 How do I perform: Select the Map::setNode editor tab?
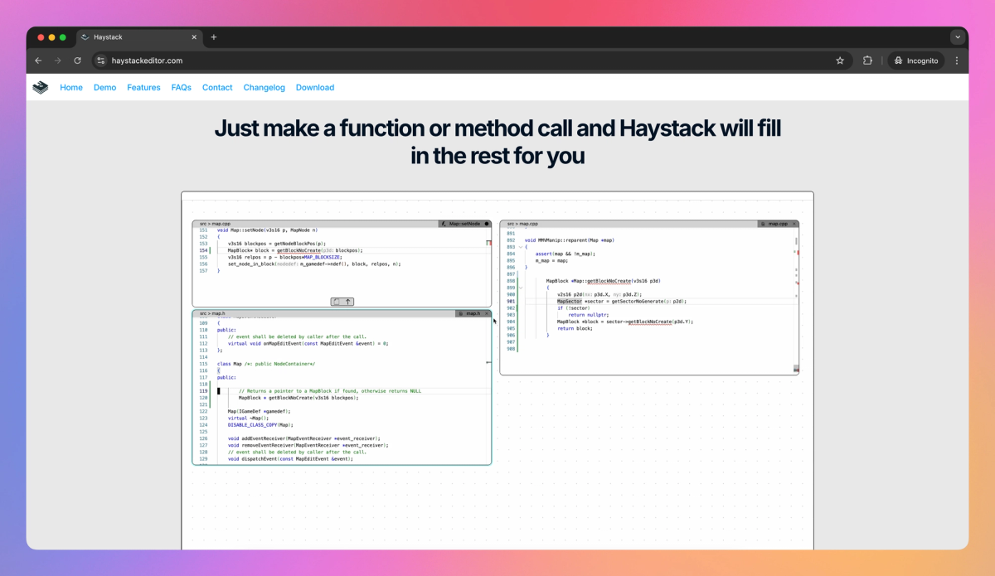pyautogui.click(x=464, y=224)
